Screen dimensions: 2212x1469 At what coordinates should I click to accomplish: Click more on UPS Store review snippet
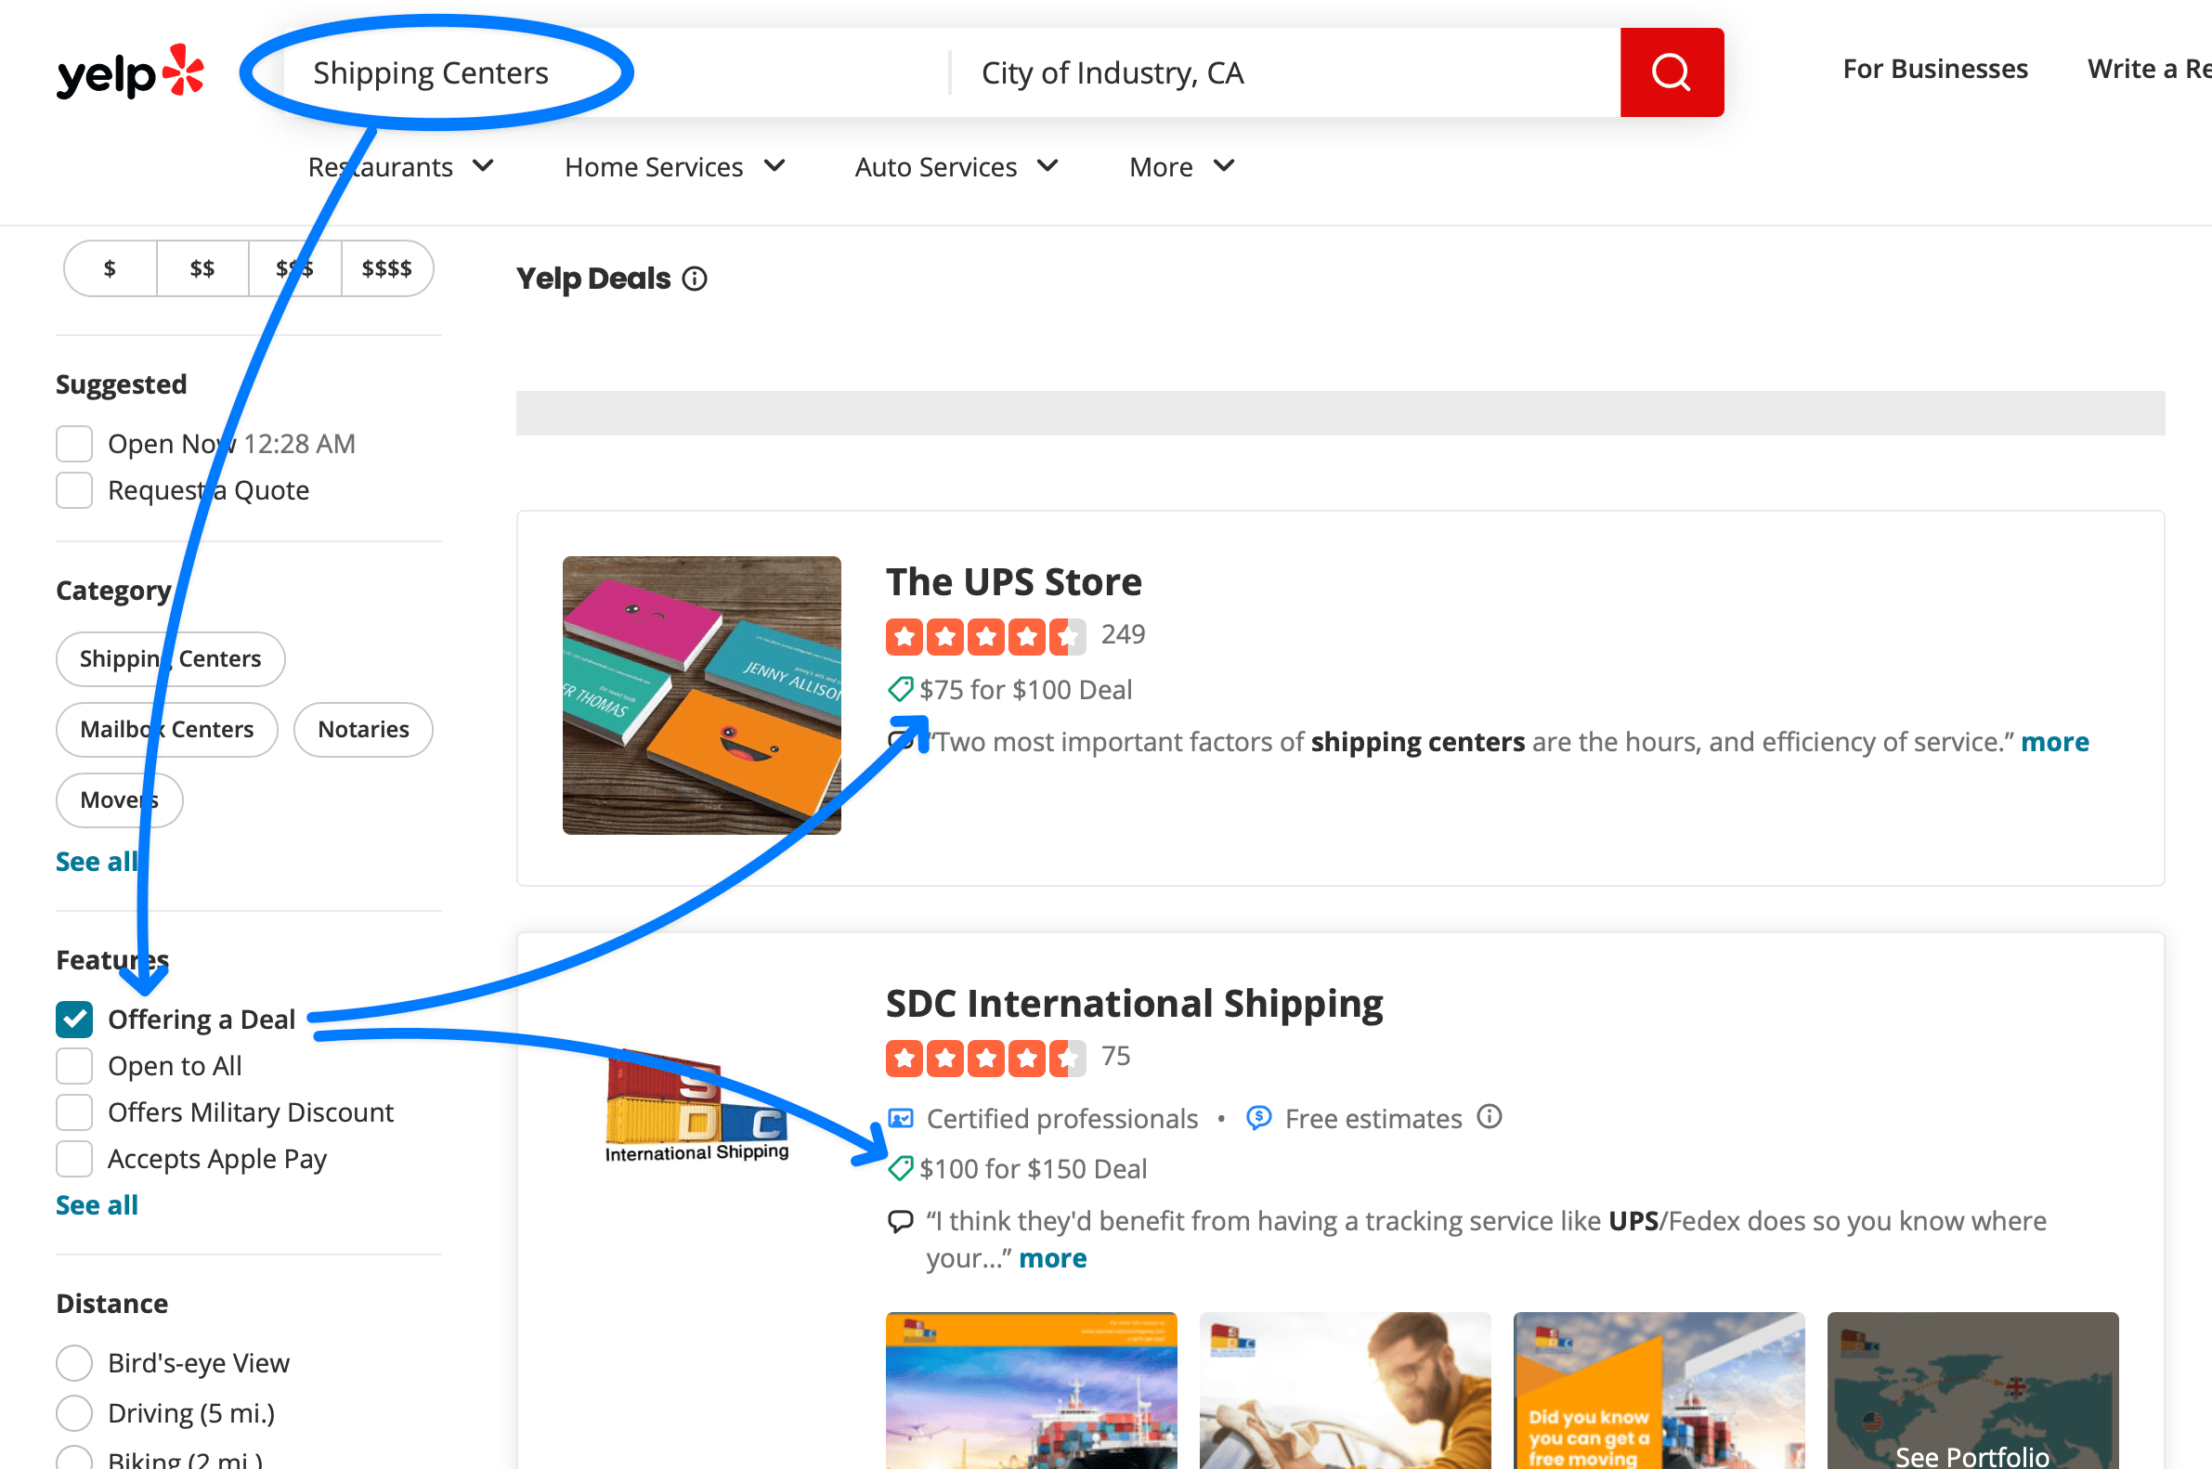[x=2054, y=741]
